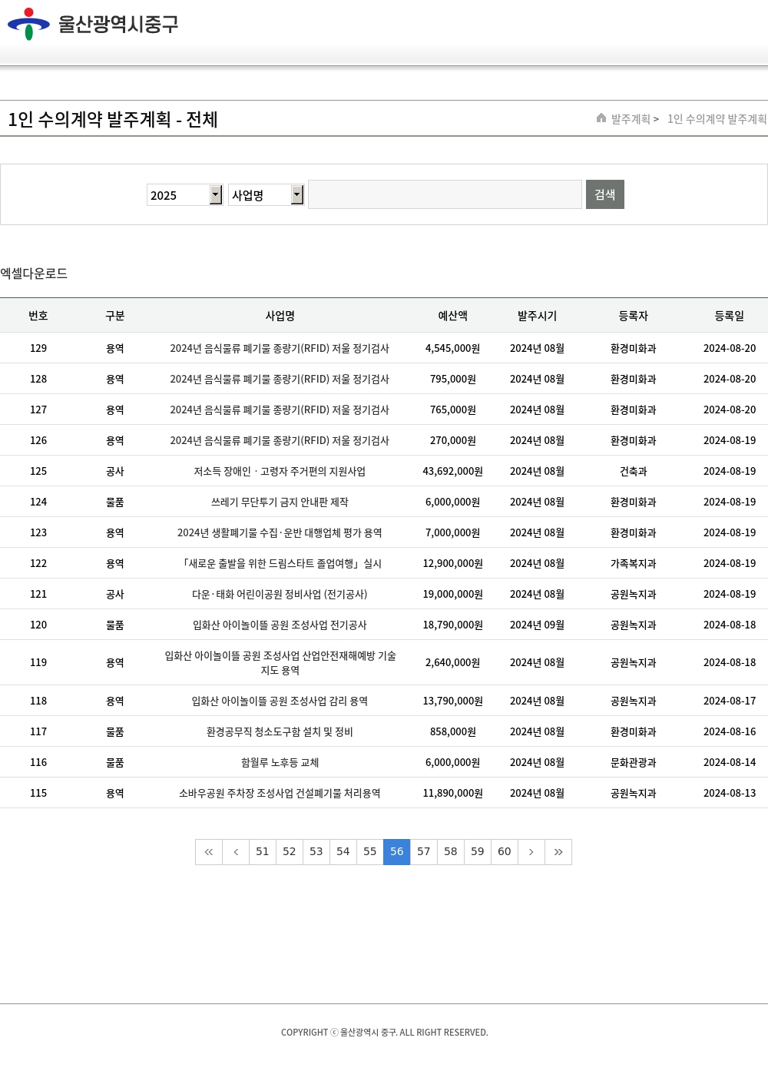The image size is (768, 1081).
Task: Click 발주시기 column header
Action: (x=538, y=316)
